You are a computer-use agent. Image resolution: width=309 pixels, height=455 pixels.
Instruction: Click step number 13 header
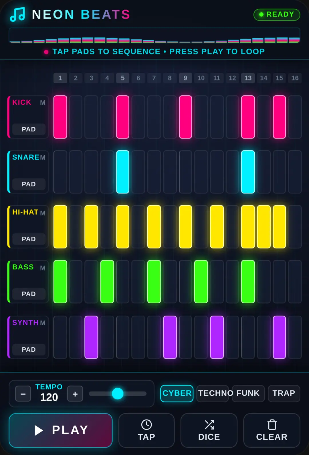[248, 78]
